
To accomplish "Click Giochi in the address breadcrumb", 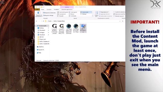I will pos(50,21).
